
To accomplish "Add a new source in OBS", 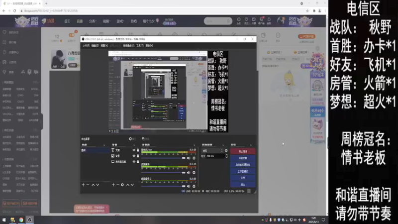I will 113,185.
